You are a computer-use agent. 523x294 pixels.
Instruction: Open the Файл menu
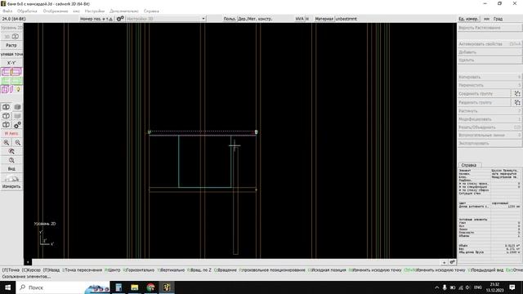(x=7, y=11)
